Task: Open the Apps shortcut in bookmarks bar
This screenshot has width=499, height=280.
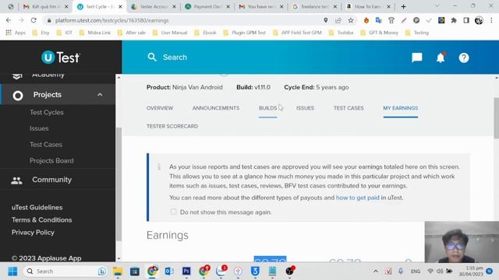Action: pyautogui.click(x=16, y=33)
